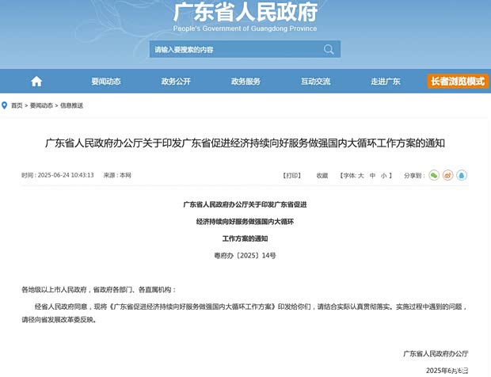Share article via Weibo icon
This screenshot has height=377, width=491.
coord(447,175)
